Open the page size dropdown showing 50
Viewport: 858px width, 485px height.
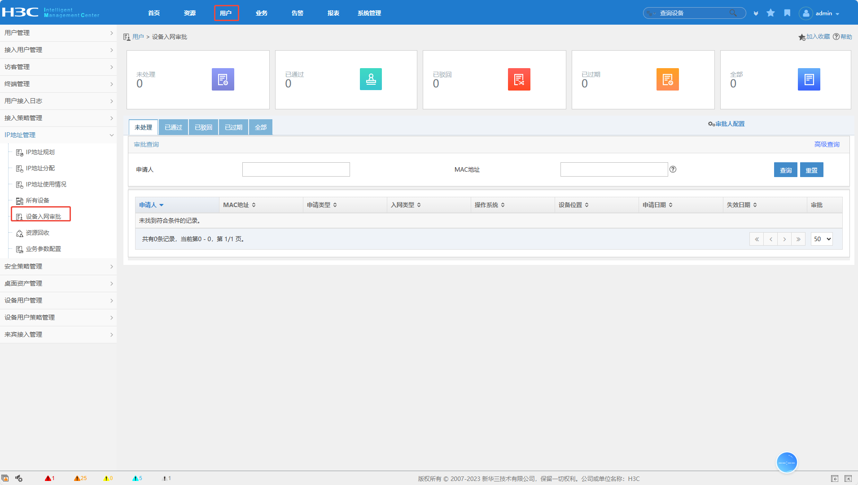(x=822, y=239)
